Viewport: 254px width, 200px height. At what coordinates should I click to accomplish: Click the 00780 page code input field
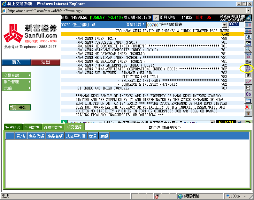(x=236, y=24)
